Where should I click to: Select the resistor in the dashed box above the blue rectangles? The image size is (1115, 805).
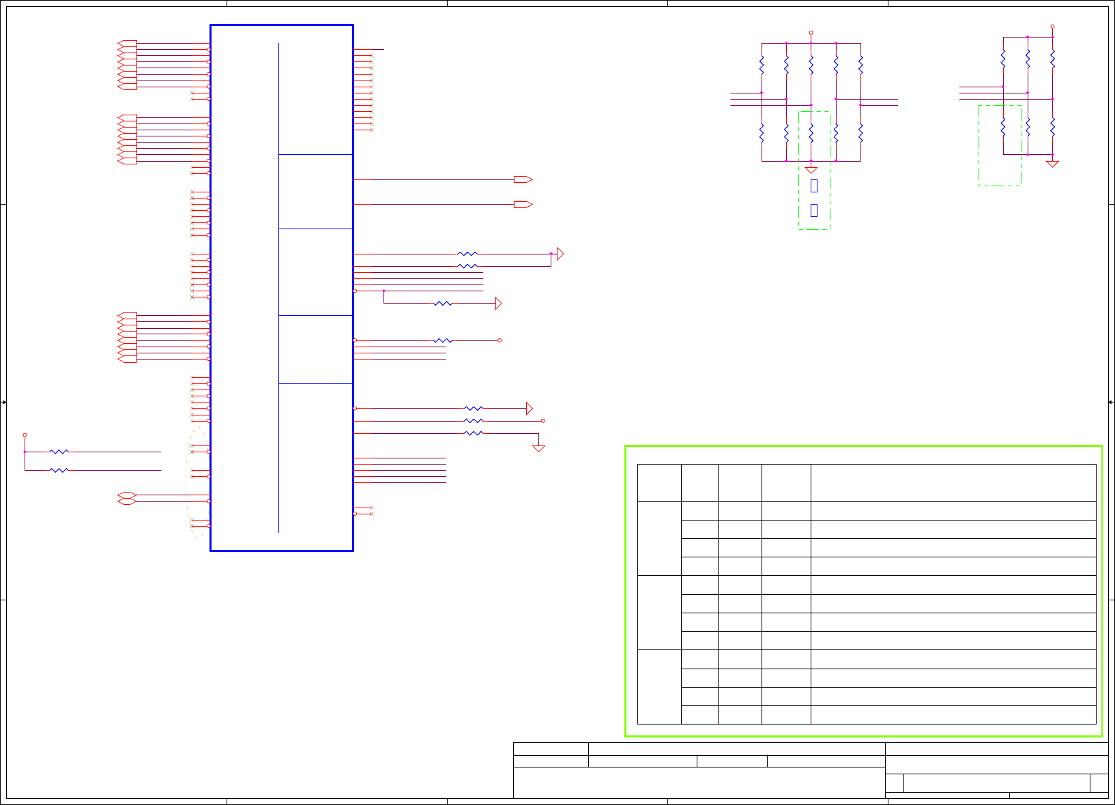[x=811, y=133]
